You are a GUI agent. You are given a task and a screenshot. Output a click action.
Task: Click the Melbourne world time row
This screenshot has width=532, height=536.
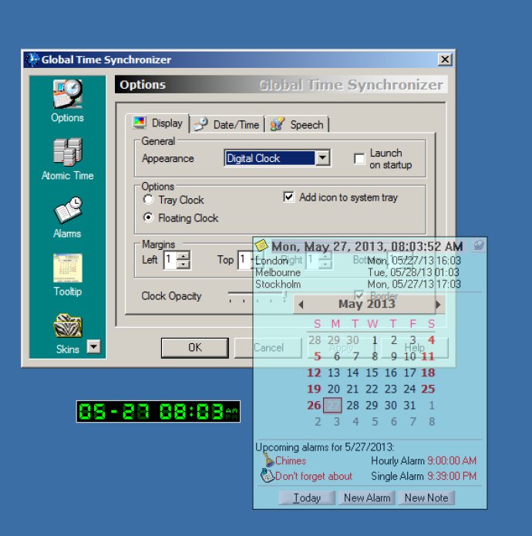(358, 272)
